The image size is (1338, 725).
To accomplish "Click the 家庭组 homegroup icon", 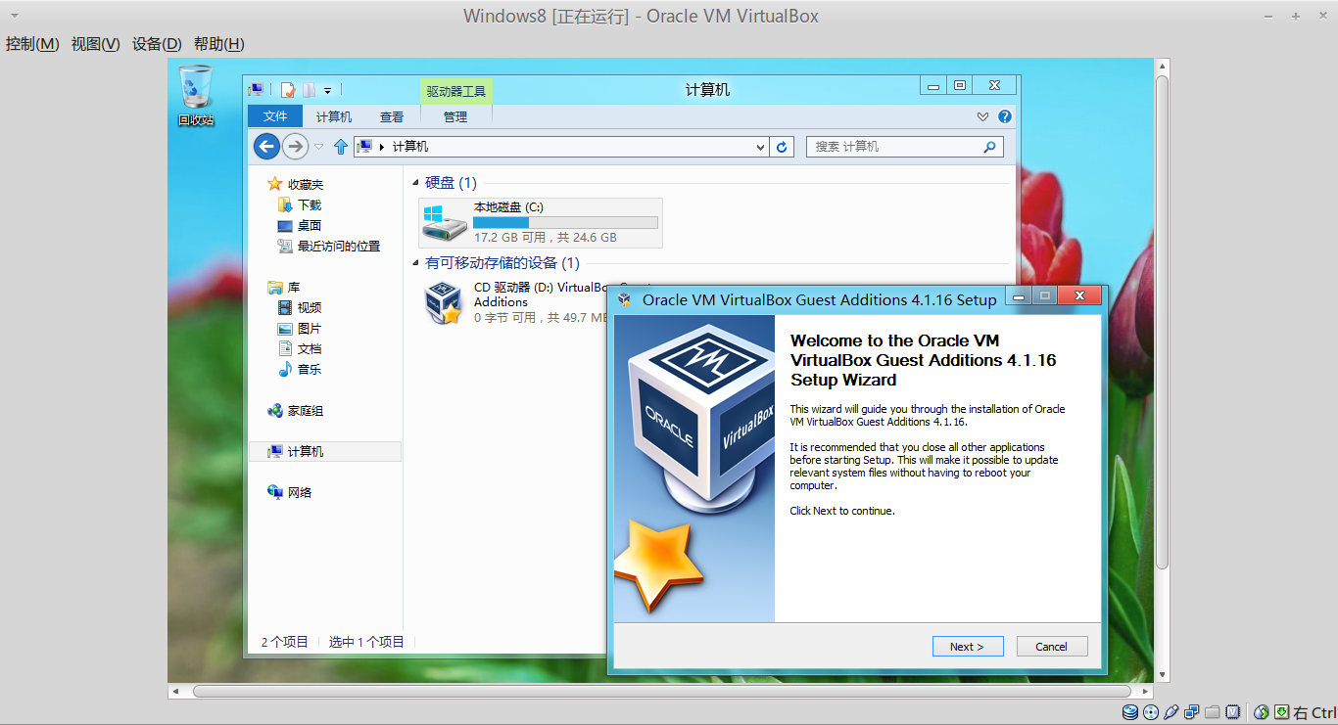I will [275, 411].
